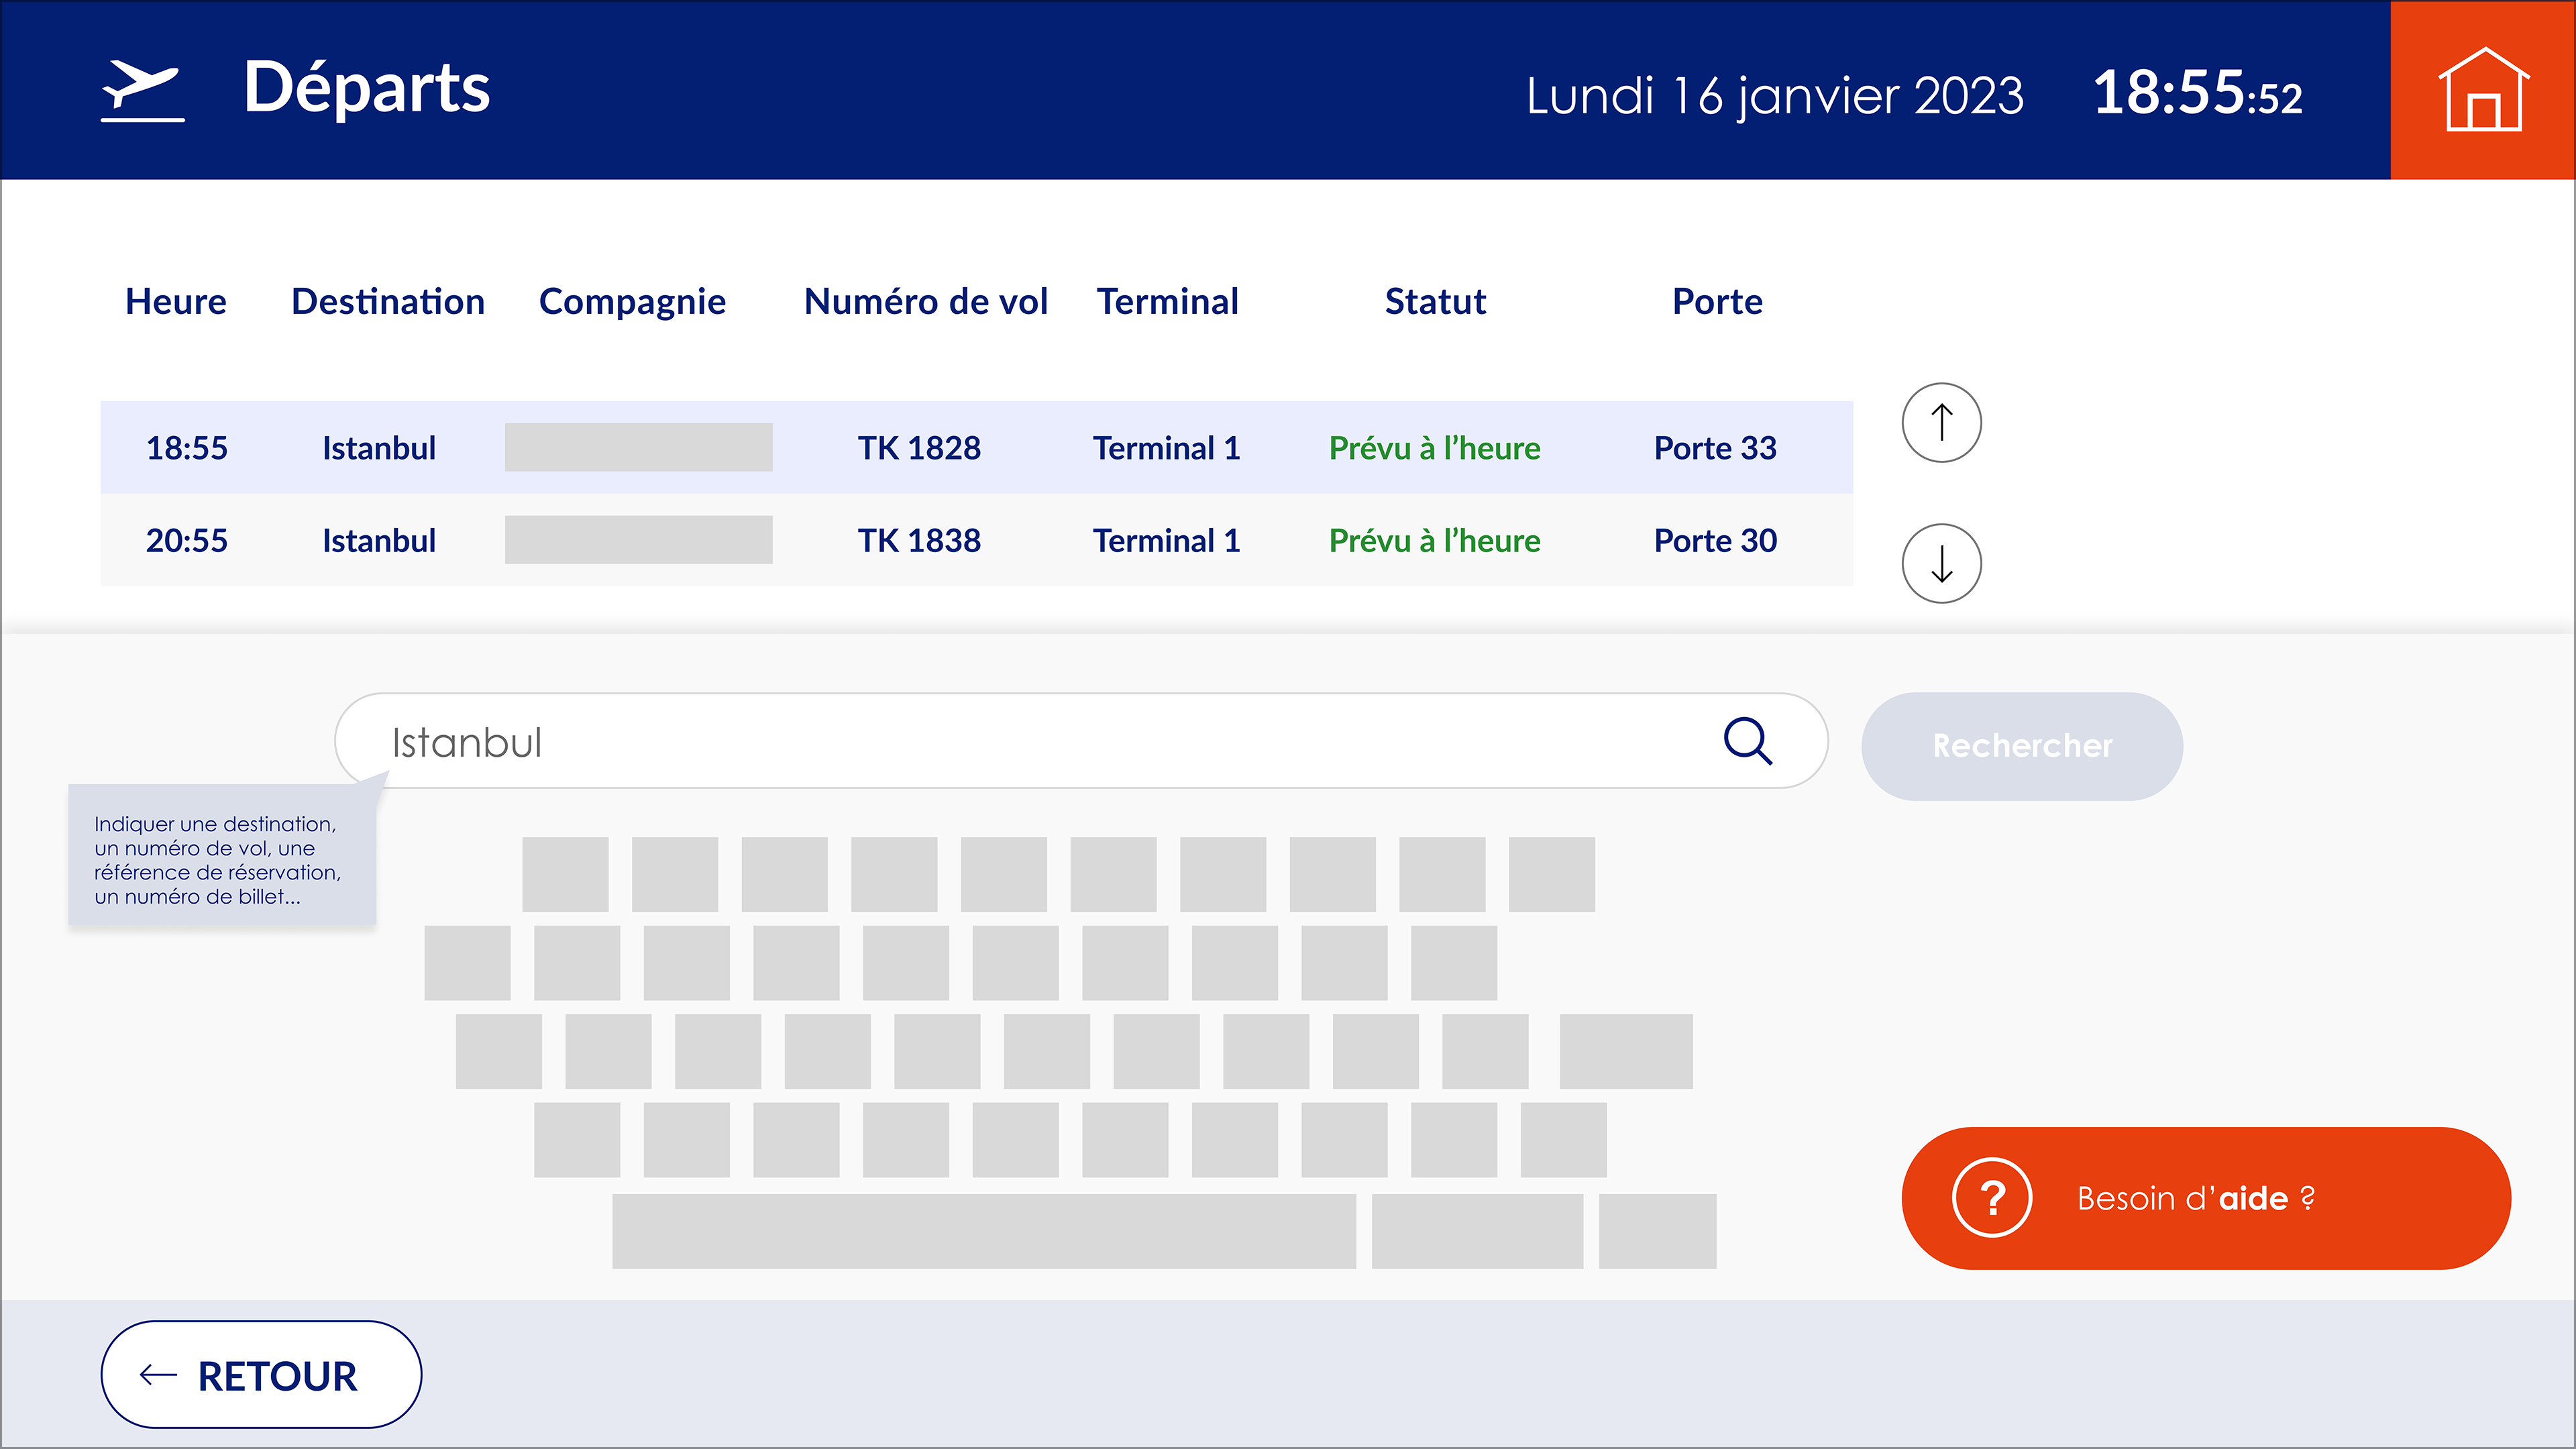Click the airline logo placeholder for TK 1828
2576x1449 pixels.
pyautogui.click(x=638, y=447)
